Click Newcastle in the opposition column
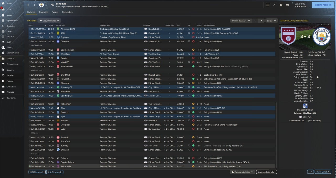The image size is (336, 178). (66, 79)
